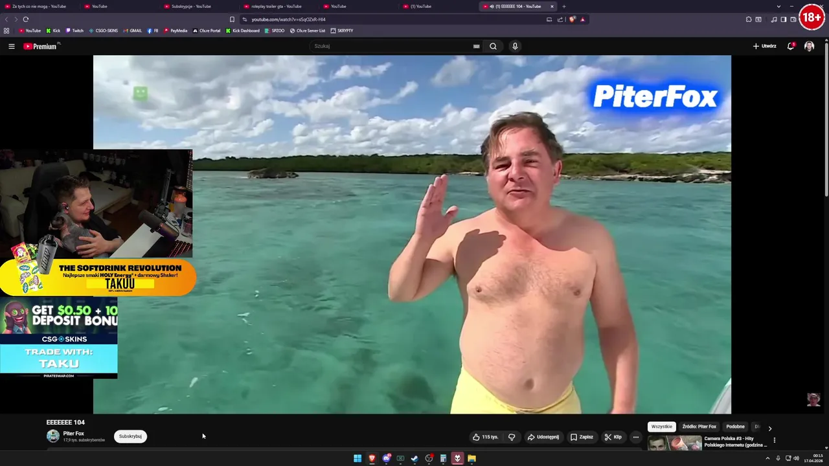Screen dimensions: 829x466
Task: Subscribe to Piter Fox with Subskrybuj
Action: pyautogui.click(x=130, y=436)
